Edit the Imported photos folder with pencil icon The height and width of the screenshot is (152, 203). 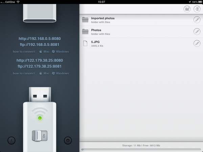point(197,20)
